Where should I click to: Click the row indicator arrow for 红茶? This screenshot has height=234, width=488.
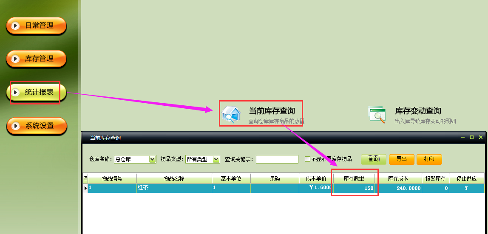coord(85,188)
